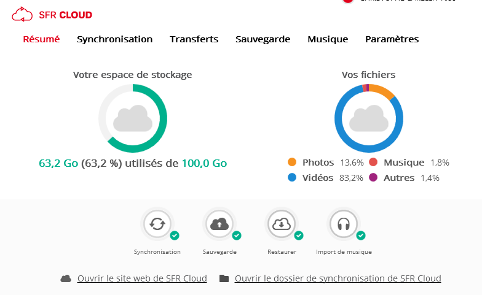Go to the Transferts tab

point(194,39)
